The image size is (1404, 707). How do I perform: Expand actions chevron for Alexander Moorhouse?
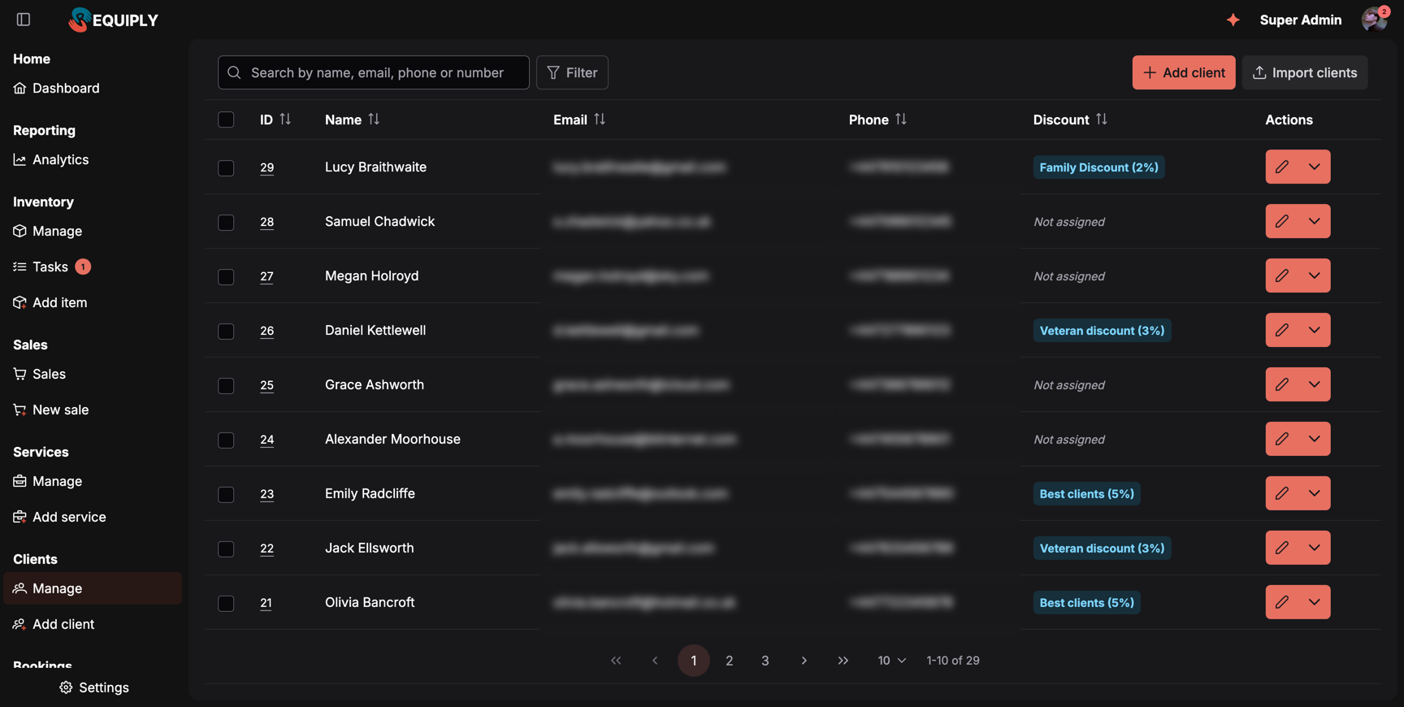[x=1315, y=439]
